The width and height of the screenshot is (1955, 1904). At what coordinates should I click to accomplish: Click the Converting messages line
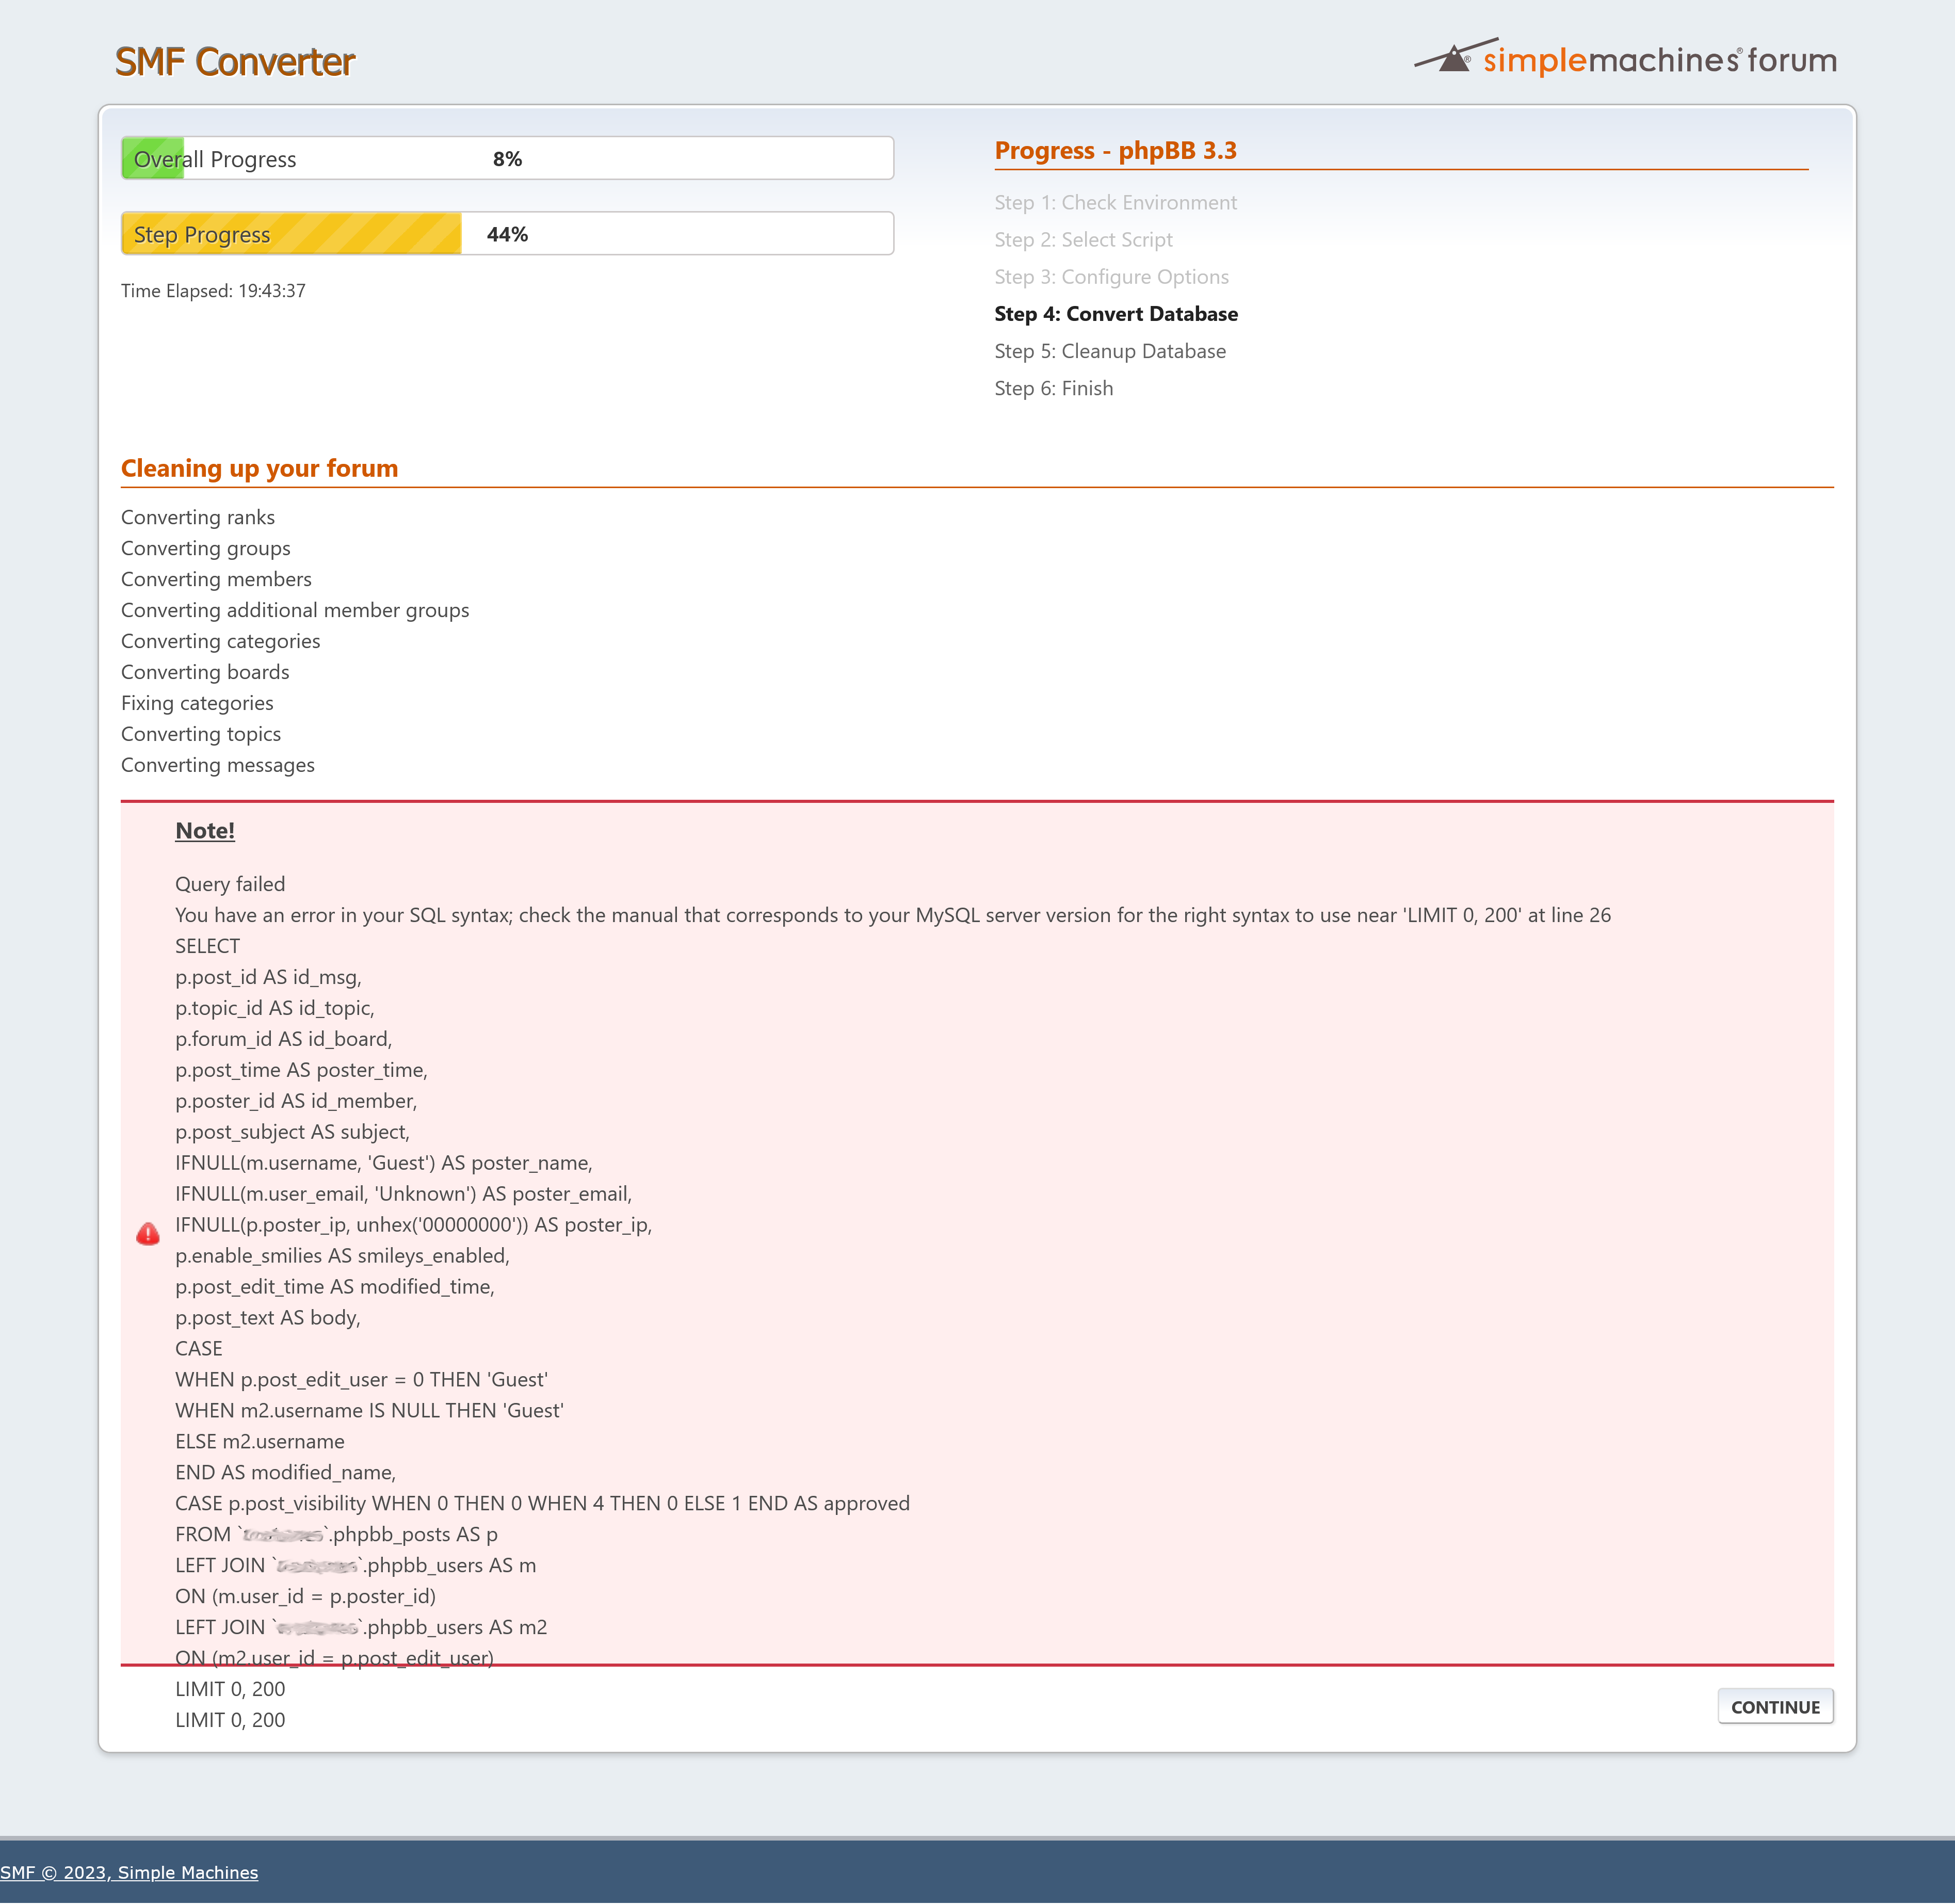pyautogui.click(x=218, y=765)
